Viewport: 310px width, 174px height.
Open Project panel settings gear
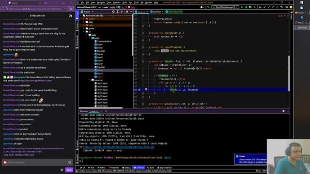coord(127,12)
